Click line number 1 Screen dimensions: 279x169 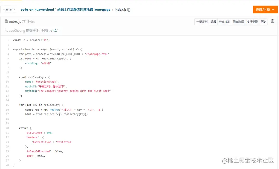coord(8,40)
